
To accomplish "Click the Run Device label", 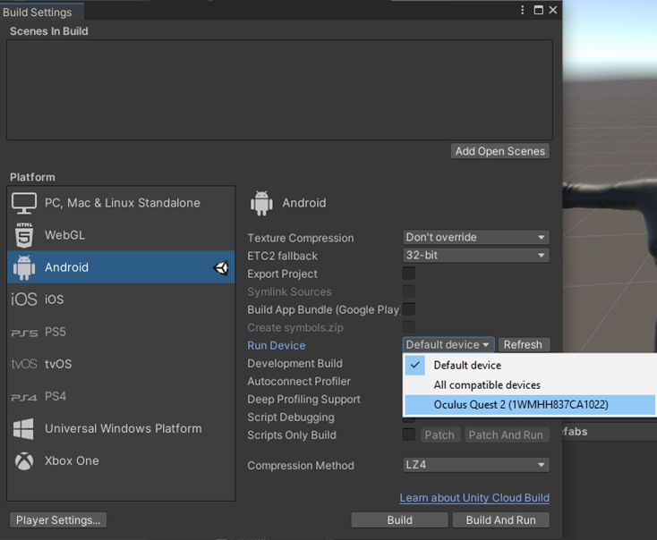I will 276,345.
